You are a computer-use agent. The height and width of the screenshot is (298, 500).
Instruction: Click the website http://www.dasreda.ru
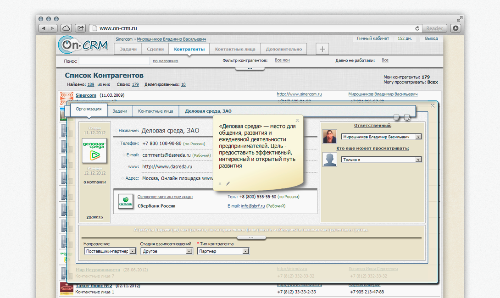(x=167, y=167)
